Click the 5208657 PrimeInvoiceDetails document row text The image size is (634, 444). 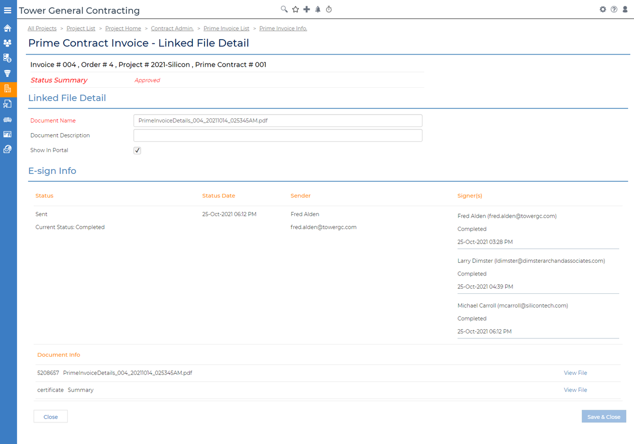(115, 373)
